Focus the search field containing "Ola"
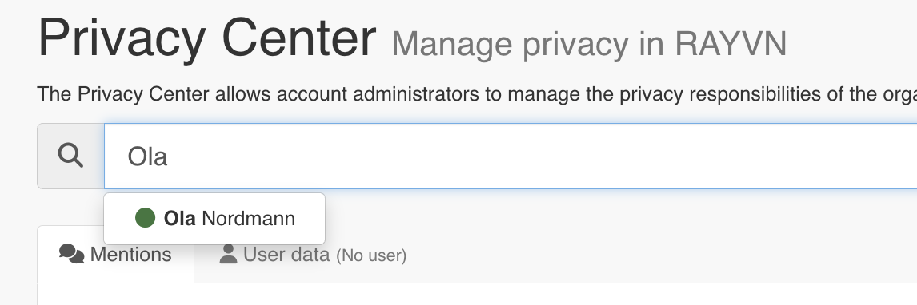This screenshot has height=305, width=917. (x=511, y=156)
